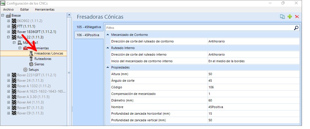Click the panel splitter grip handle
The height and width of the screenshot is (129, 310).
click(x=72, y=108)
